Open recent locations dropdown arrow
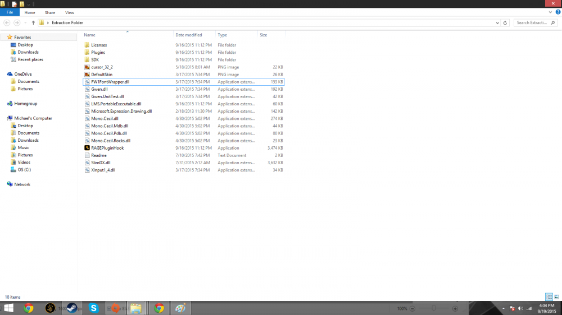The width and height of the screenshot is (562, 315). point(25,23)
